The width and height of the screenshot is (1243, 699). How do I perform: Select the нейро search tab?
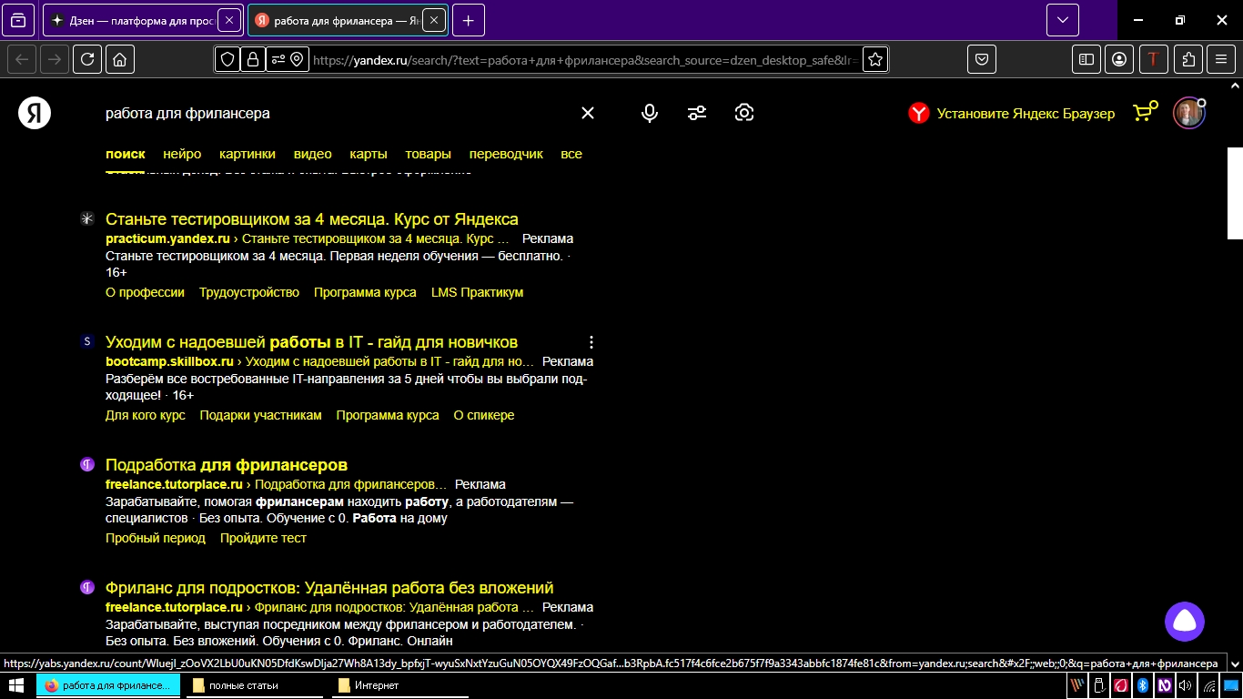pos(182,154)
